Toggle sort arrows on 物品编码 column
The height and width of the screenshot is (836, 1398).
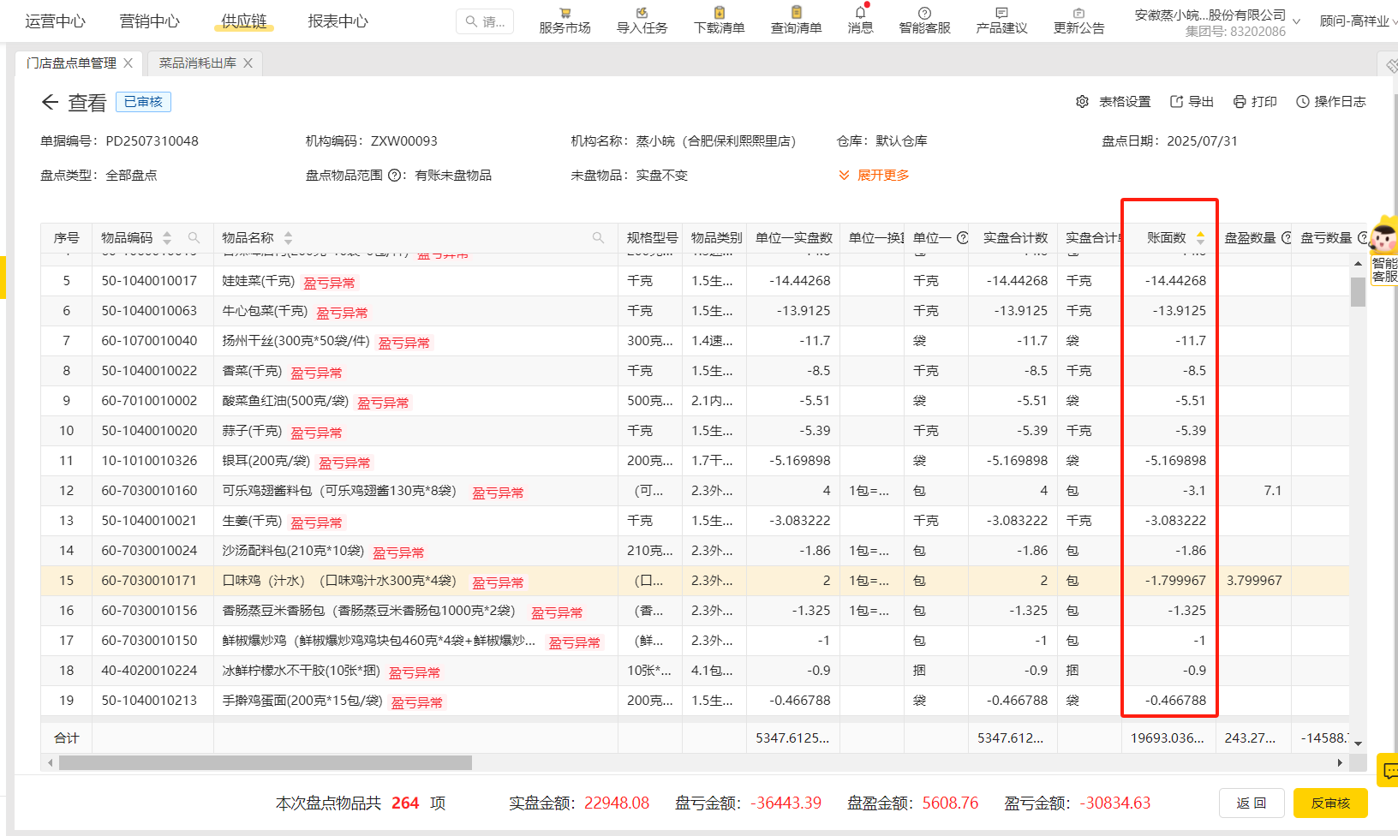(167, 238)
